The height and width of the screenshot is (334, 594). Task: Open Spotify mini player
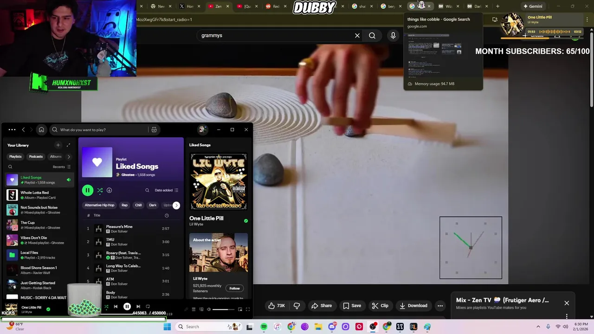click(x=240, y=309)
